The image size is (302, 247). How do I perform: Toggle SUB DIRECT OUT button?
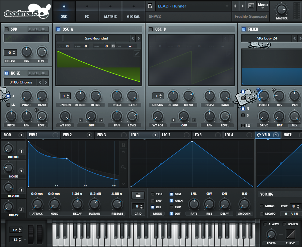[38, 29]
